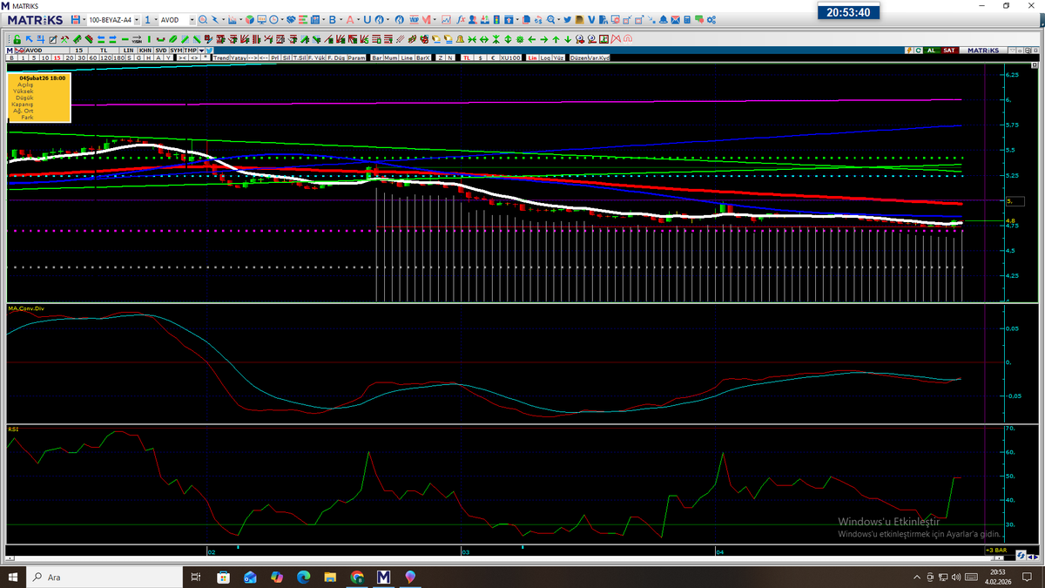Toggle the TL currency button

pyautogui.click(x=466, y=57)
